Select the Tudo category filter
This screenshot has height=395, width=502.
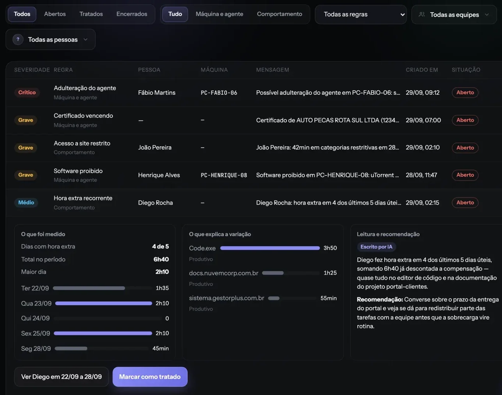tap(175, 14)
